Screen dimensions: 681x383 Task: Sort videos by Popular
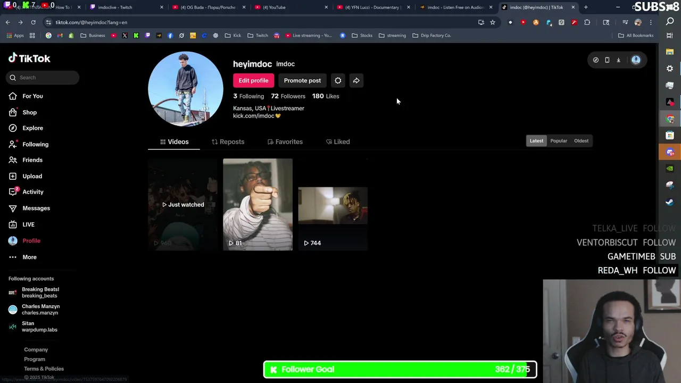pos(559,141)
